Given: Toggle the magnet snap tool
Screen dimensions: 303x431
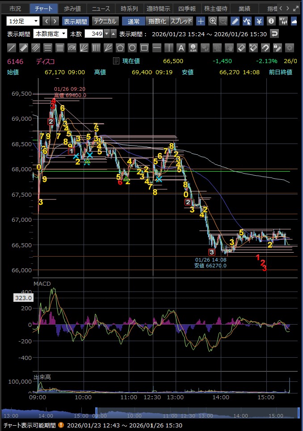Looking at the screenshot, I should 265,47.
